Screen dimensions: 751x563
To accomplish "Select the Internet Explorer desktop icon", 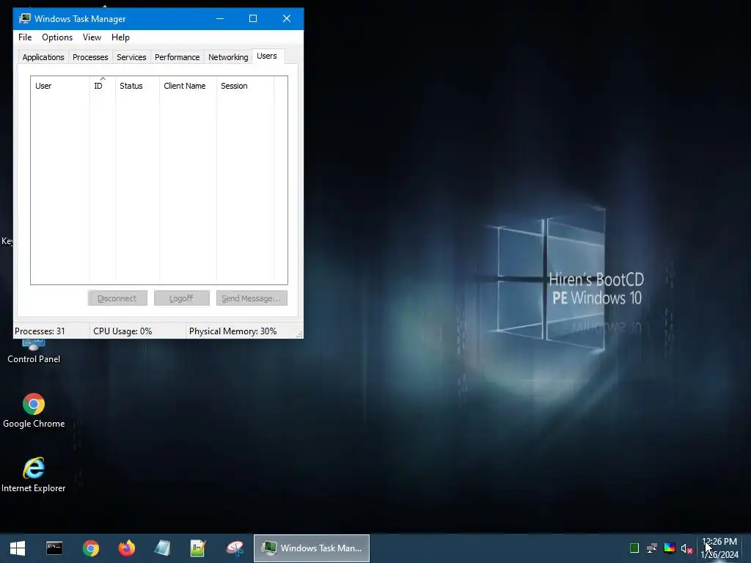I will 34,475.
